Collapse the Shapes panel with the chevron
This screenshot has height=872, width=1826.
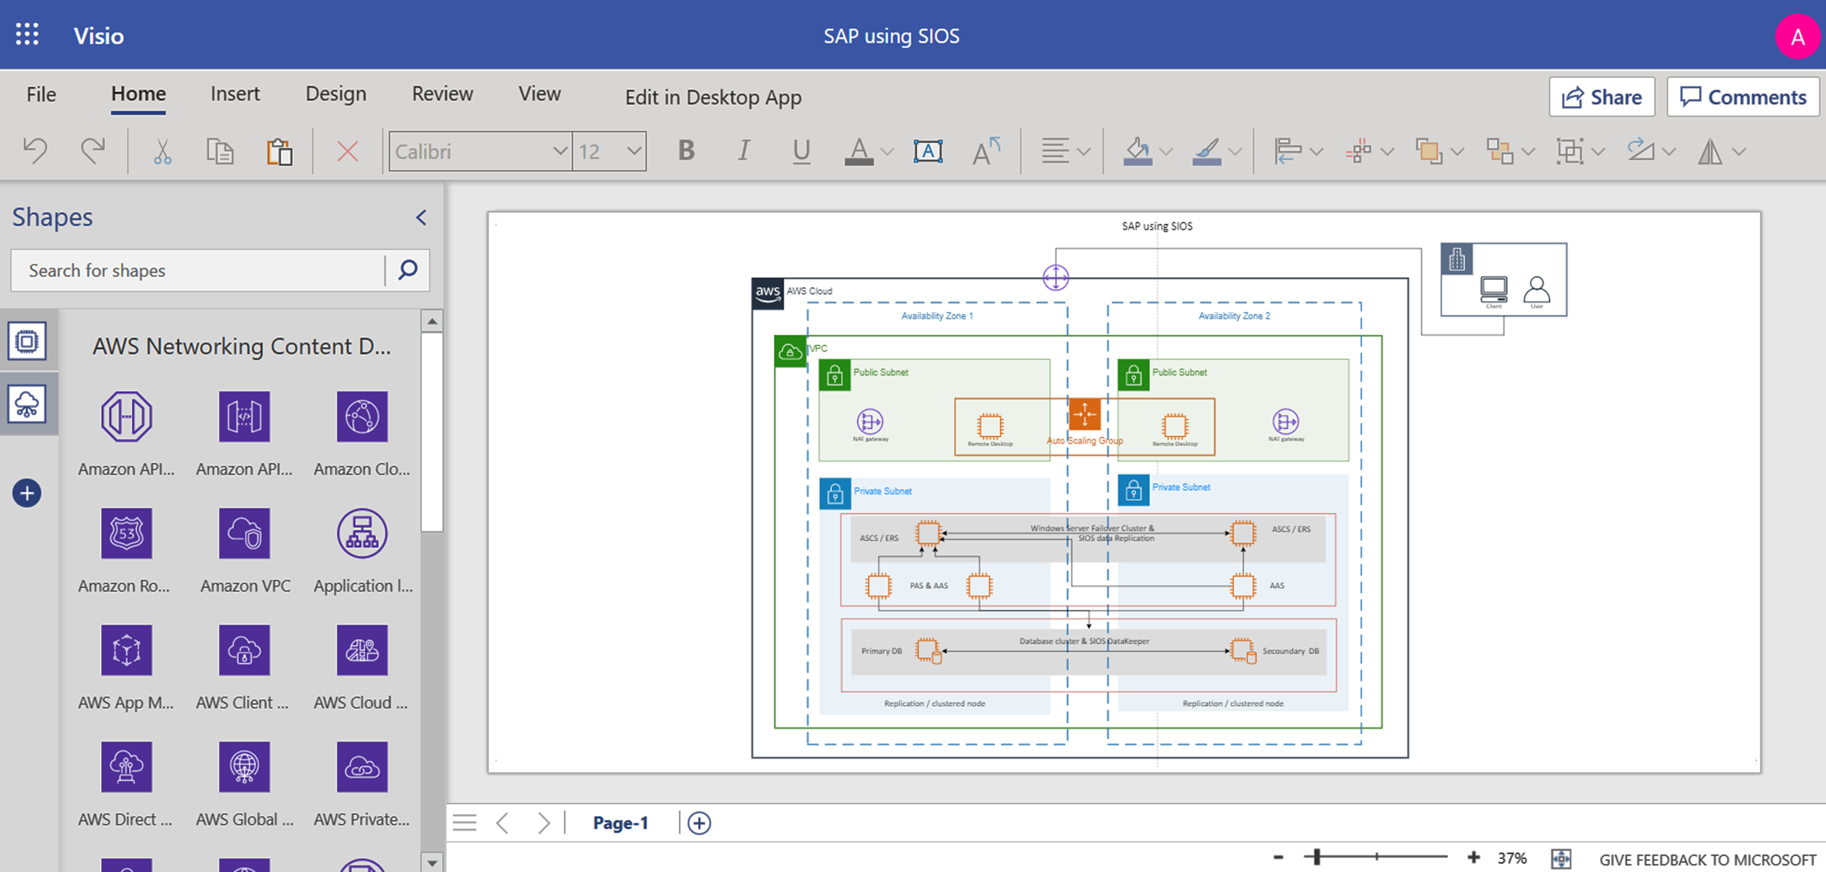[420, 217]
